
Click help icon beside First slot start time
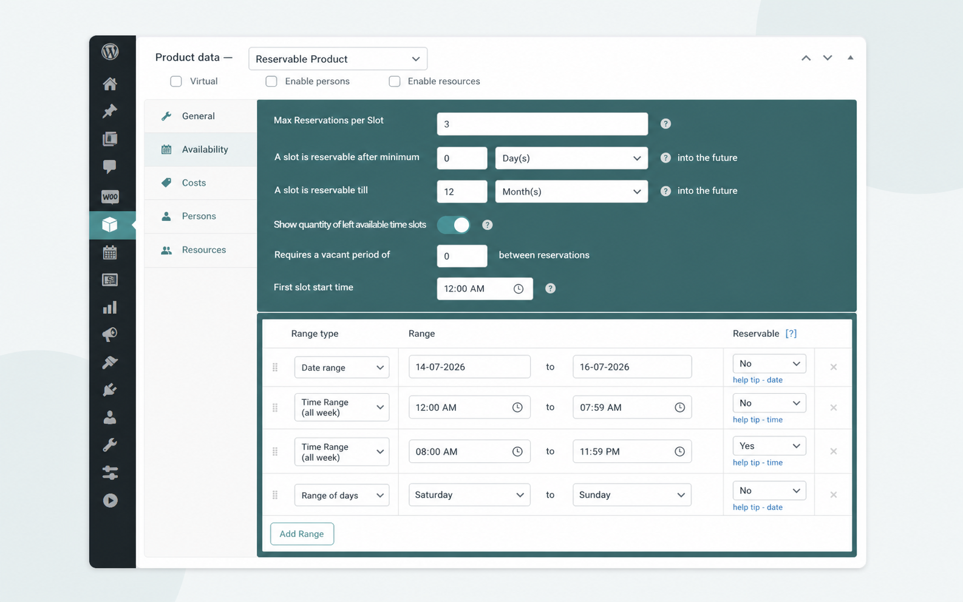click(550, 289)
